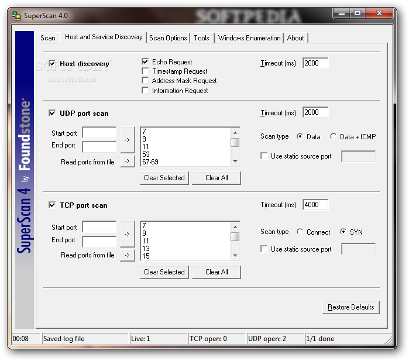The height and width of the screenshot is (361, 409).
Task: Enable the Information Request checkbox
Action: [145, 91]
